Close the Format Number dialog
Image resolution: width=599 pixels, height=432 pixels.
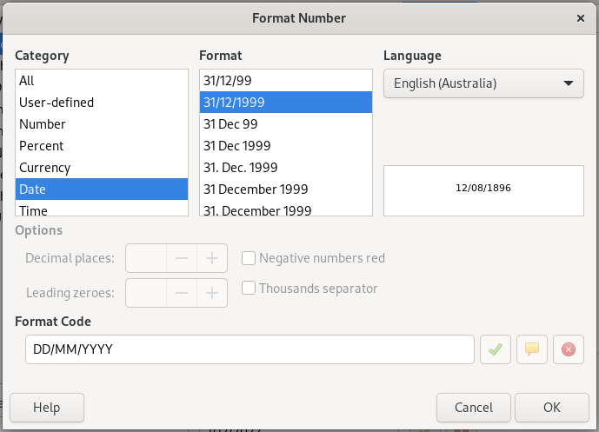coord(581,17)
